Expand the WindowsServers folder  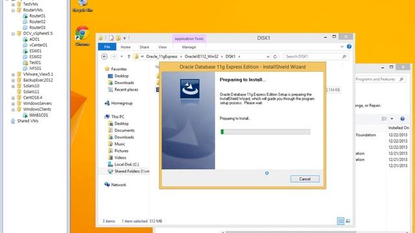tap(13, 104)
